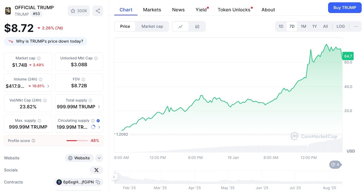Open the chart more options ellipsis
Viewport: 364px width, 191px height.
(356, 26)
